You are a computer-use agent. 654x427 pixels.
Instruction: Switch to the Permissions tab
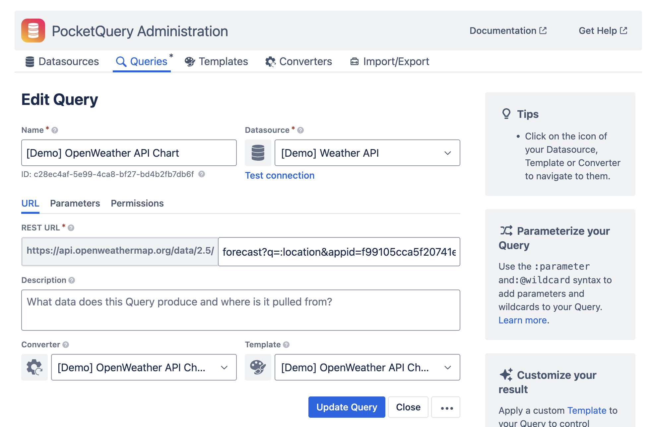coord(137,203)
